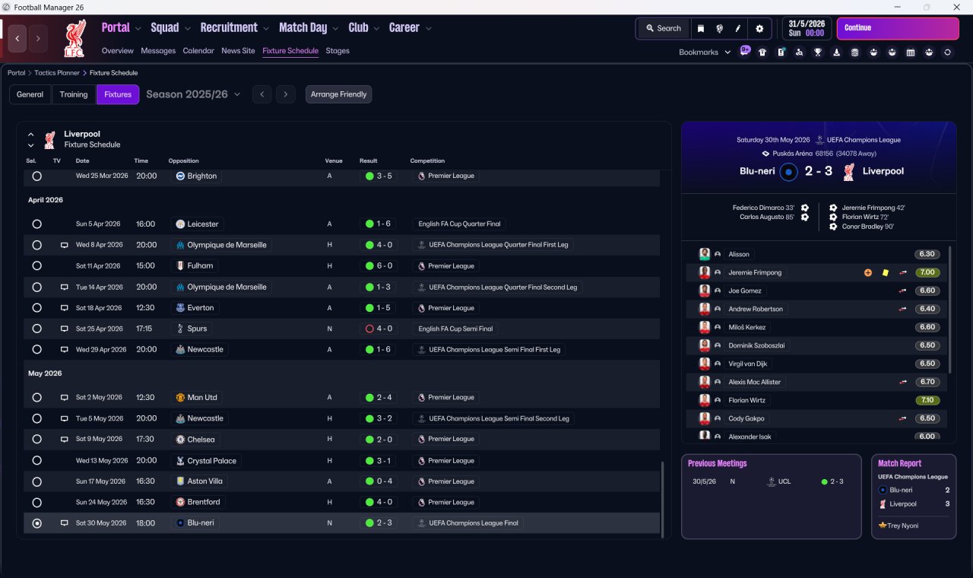Click the General tab
Image resolution: width=973 pixels, height=578 pixels.
point(30,94)
